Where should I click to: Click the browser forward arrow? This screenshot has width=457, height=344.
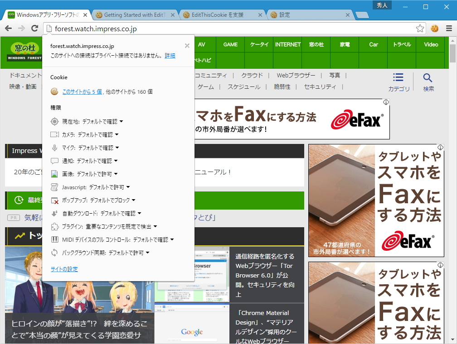[22, 28]
